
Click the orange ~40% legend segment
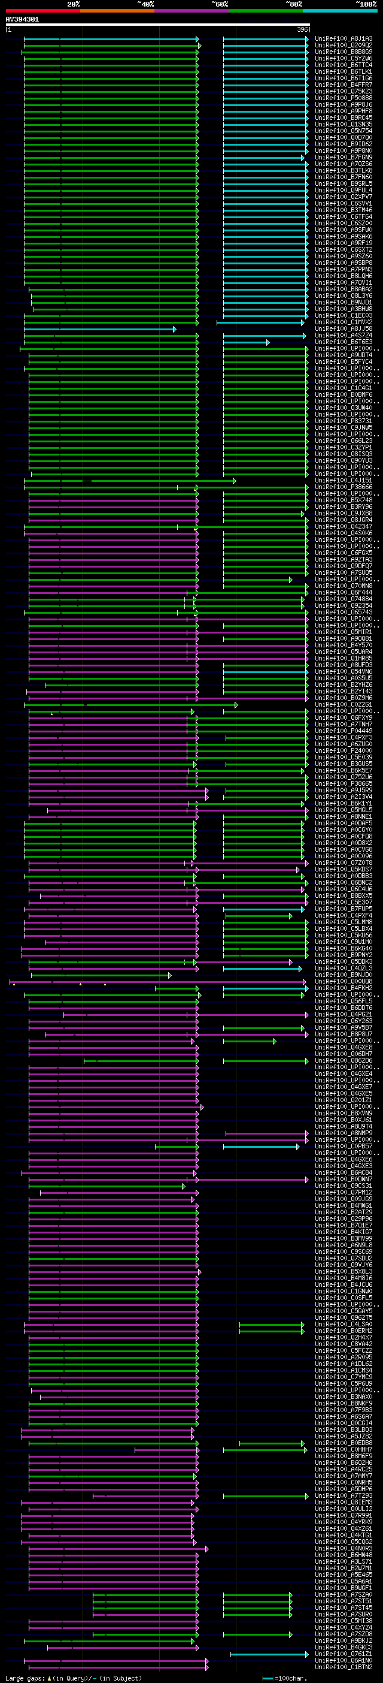point(117,10)
